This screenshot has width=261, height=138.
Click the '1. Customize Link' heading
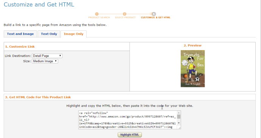tap(20, 47)
